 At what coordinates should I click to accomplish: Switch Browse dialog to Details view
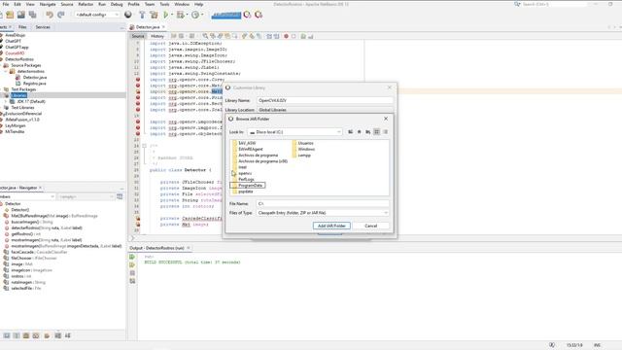[x=385, y=132]
